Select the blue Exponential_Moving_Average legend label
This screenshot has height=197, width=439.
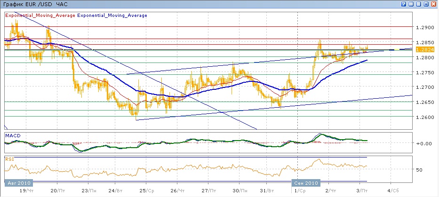click(112, 16)
